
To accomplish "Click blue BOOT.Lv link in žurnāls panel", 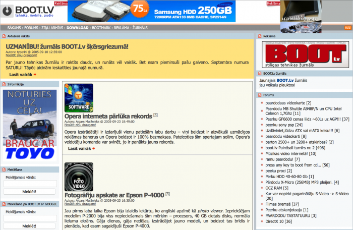I will click(x=285, y=80).
